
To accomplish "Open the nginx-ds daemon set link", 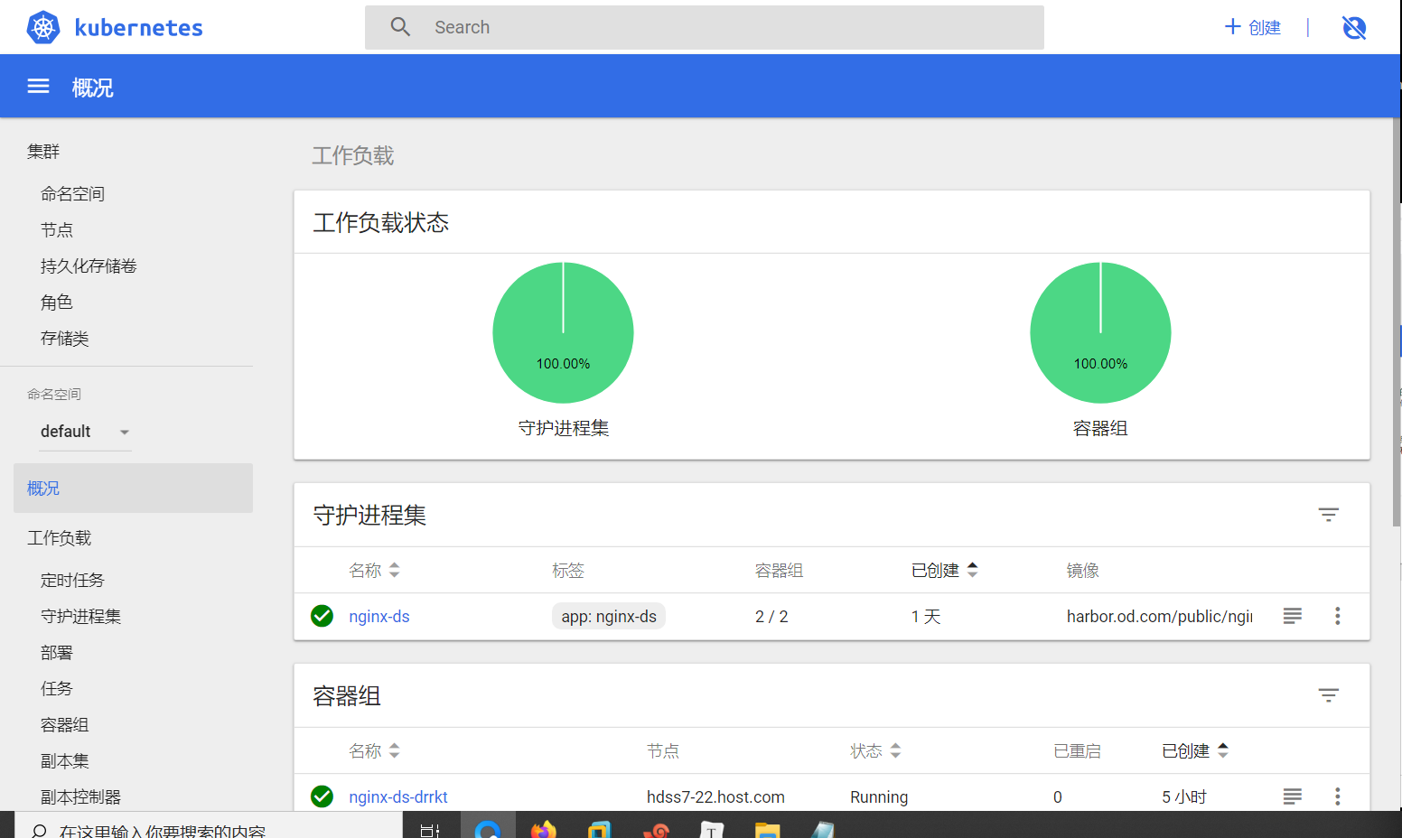I will point(379,617).
